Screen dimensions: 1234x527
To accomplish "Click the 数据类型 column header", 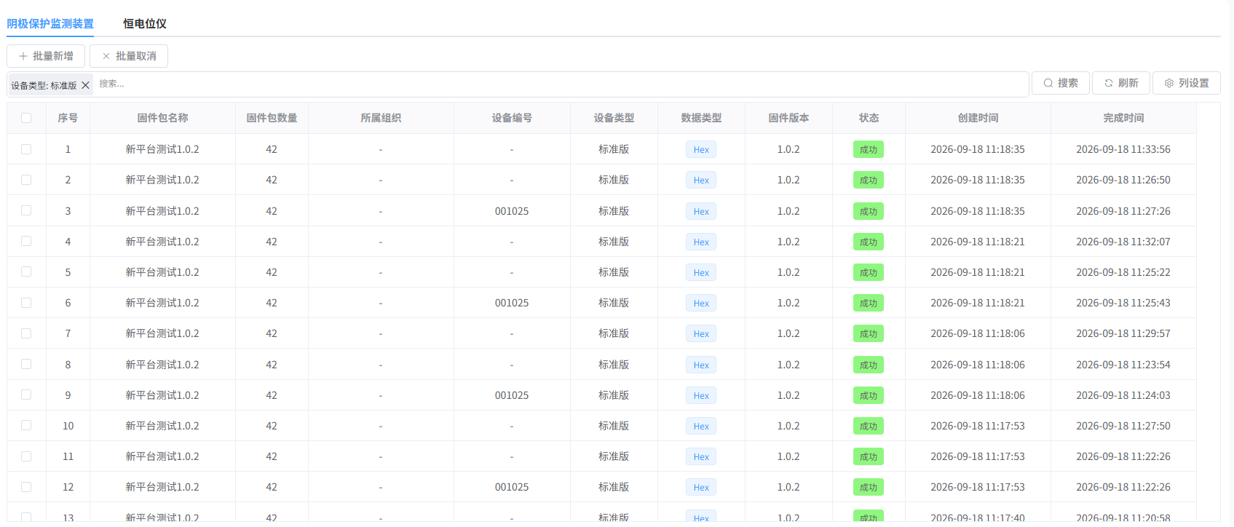I will click(701, 118).
